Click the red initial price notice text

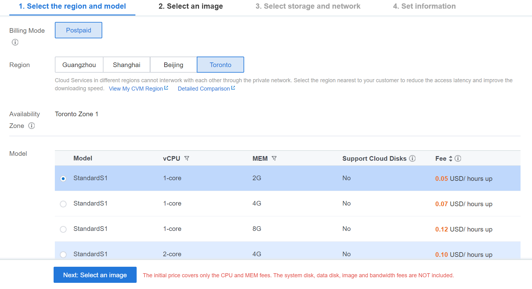pos(298,275)
